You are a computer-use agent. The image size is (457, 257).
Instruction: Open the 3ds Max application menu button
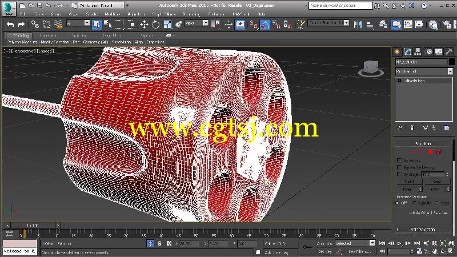pyautogui.click(x=9, y=9)
